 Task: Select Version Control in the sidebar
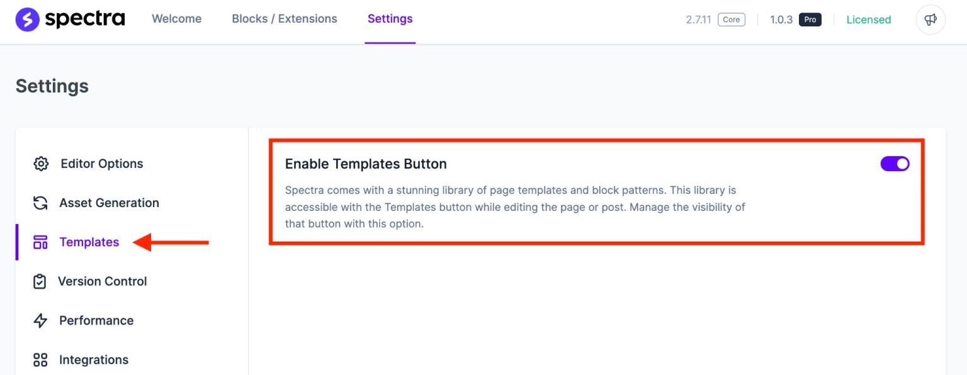click(102, 281)
